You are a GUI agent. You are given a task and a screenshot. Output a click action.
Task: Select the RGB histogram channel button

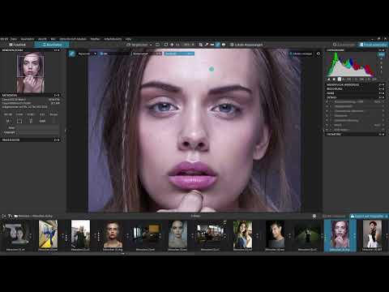381,54
